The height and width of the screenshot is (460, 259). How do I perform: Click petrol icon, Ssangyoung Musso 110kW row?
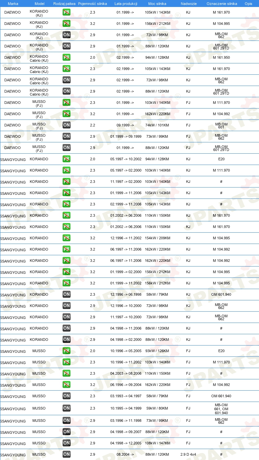pyautogui.click(x=67, y=373)
